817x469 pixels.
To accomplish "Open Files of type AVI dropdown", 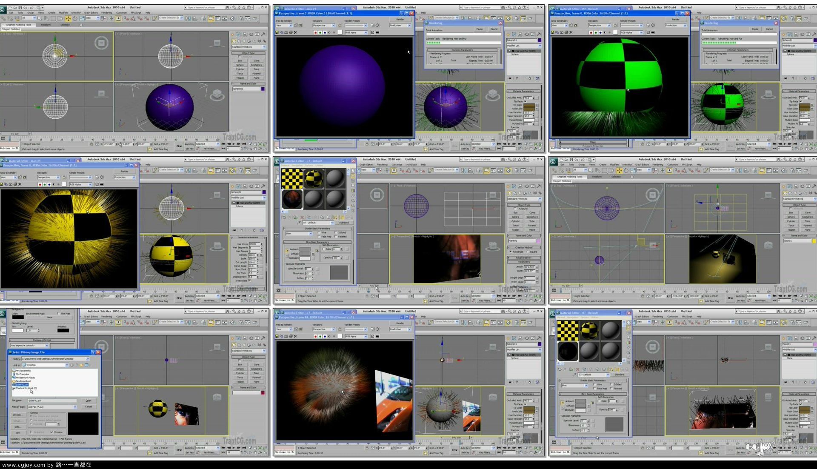I will click(52, 407).
